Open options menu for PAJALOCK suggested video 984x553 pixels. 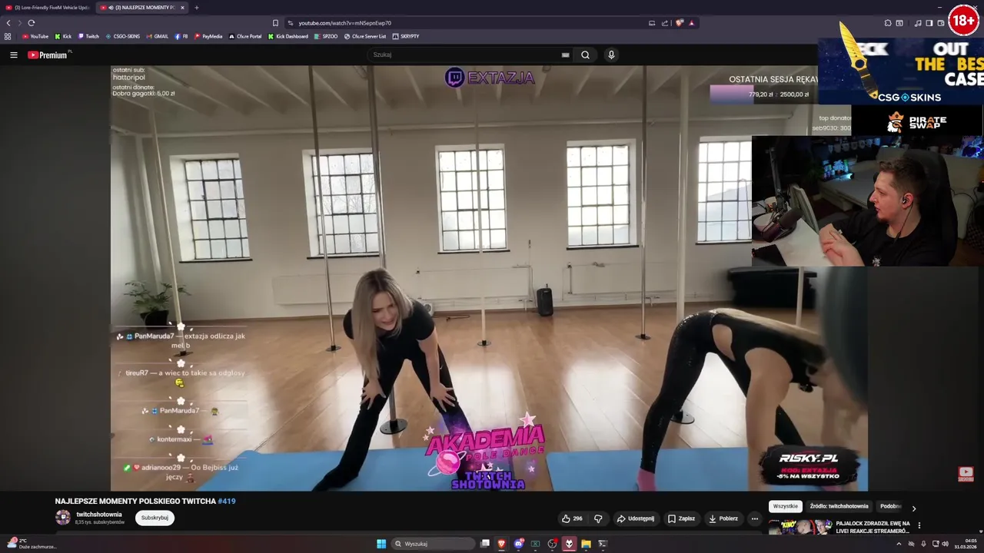tap(919, 525)
